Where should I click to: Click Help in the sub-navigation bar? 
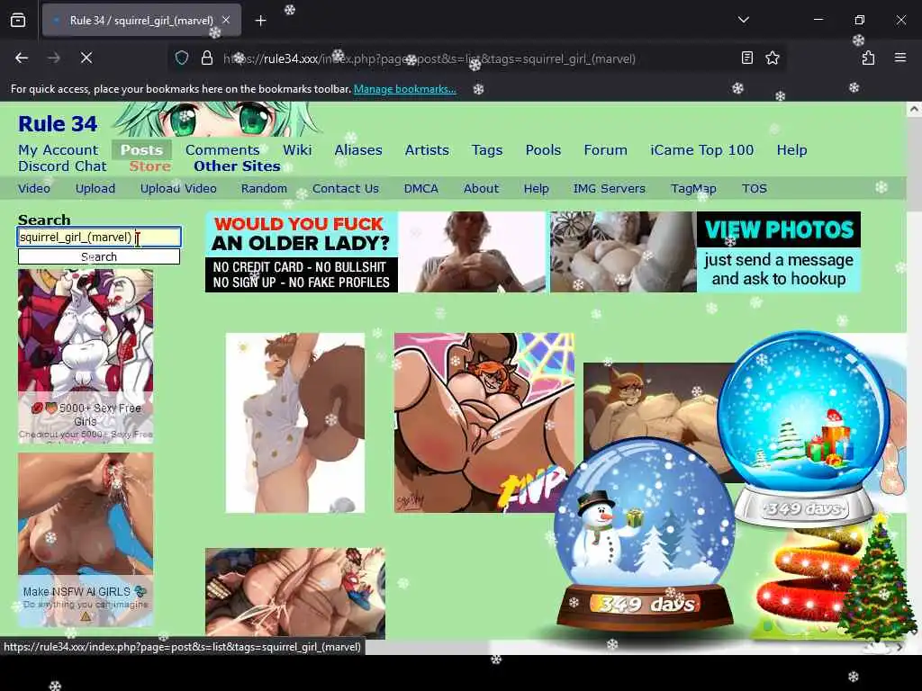537,189
